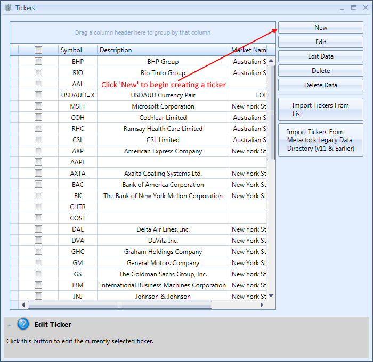Viewport: 373px width, 362px height.
Task: Check the AAPL row checkbox
Action: (x=38, y=162)
